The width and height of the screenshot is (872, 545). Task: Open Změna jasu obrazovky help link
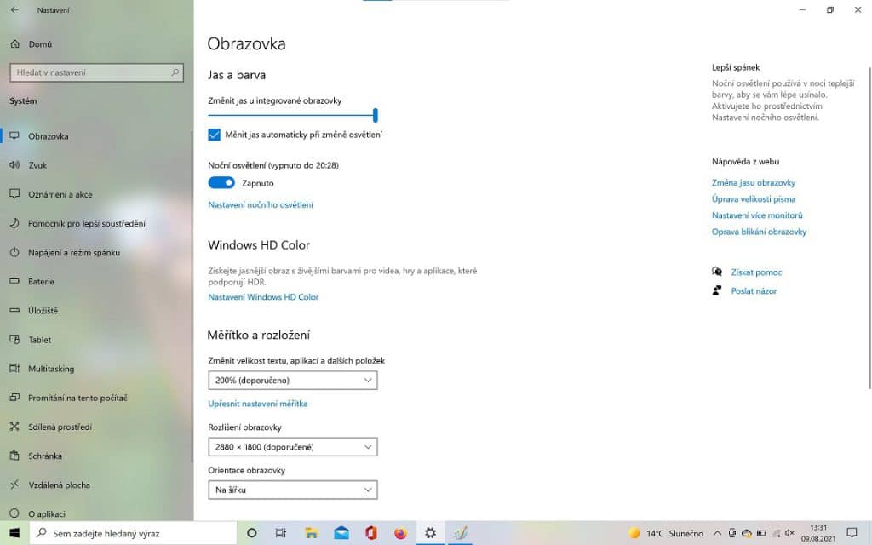point(754,182)
